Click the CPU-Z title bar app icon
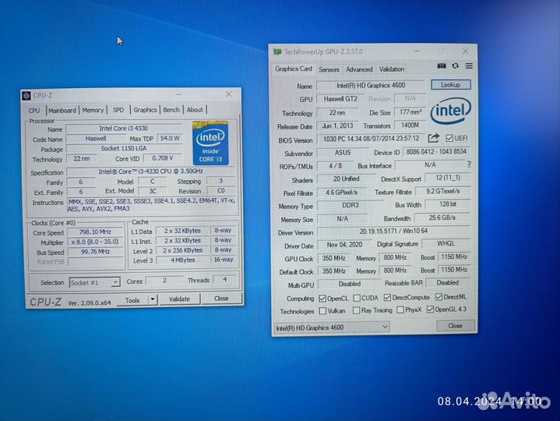Image resolution: width=560 pixels, height=421 pixels. point(26,96)
